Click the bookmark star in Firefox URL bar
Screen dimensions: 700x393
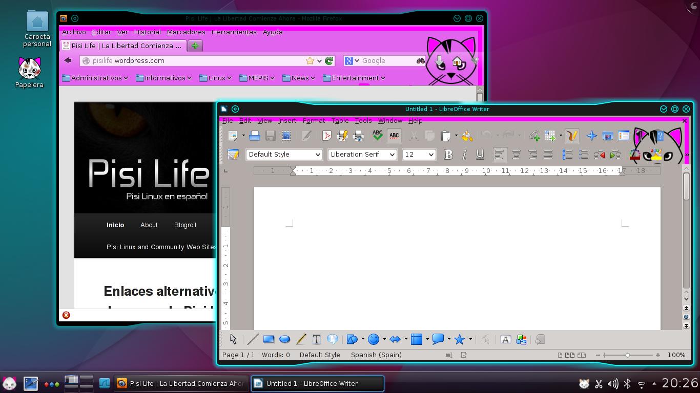(310, 60)
